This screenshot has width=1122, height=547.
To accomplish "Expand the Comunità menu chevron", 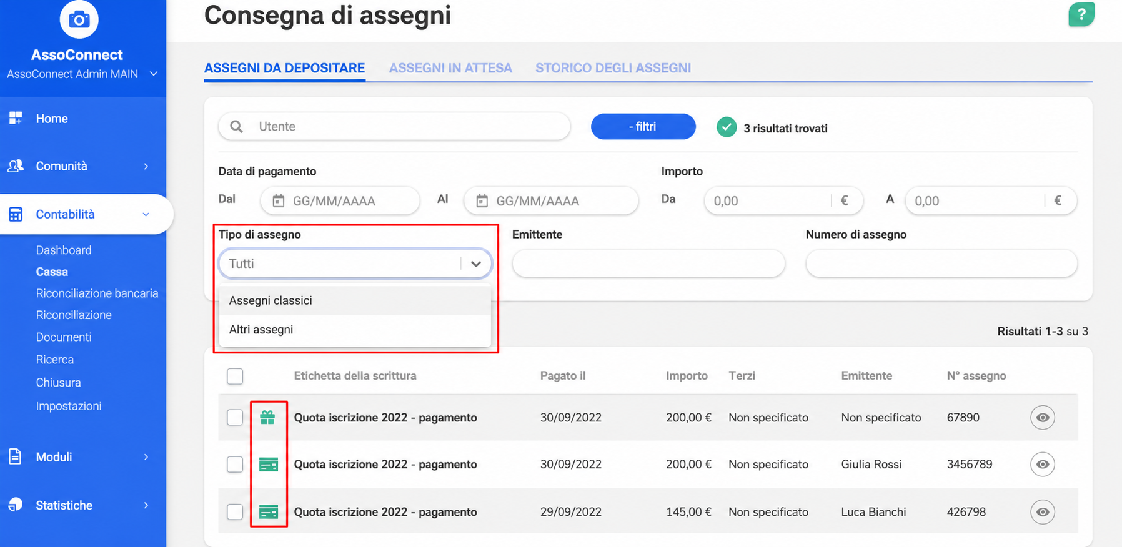I will coord(146,166).
